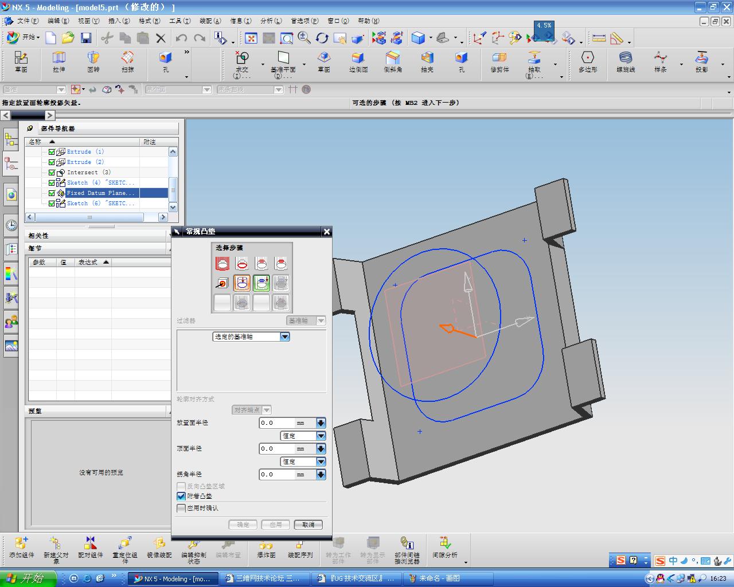
Task: Select Fixed Datum Plane in part navigator
Action: (100, 193)
